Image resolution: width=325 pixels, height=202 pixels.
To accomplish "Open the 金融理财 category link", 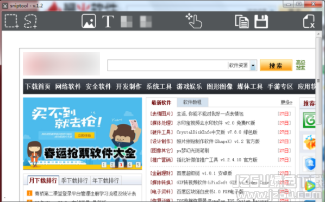I will click(161, 173).
